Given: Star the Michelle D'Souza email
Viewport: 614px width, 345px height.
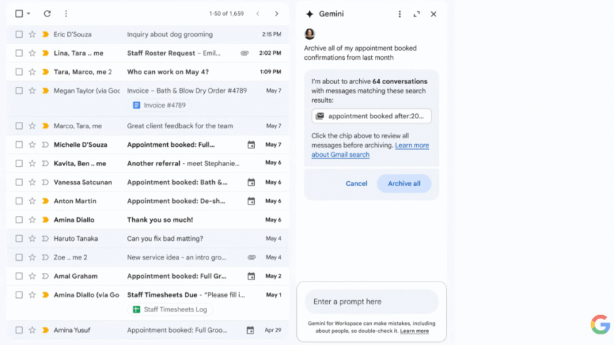Looking at the screenshot, I should (x=32, y=145).
